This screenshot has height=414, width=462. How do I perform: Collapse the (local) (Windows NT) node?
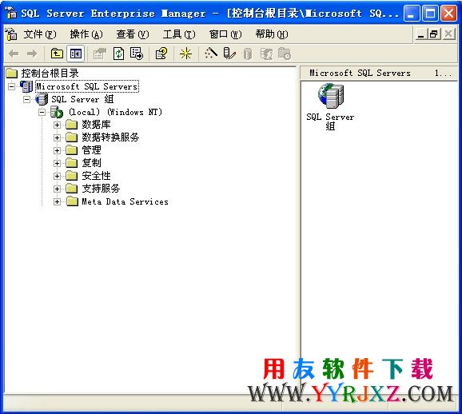point(42,112)
